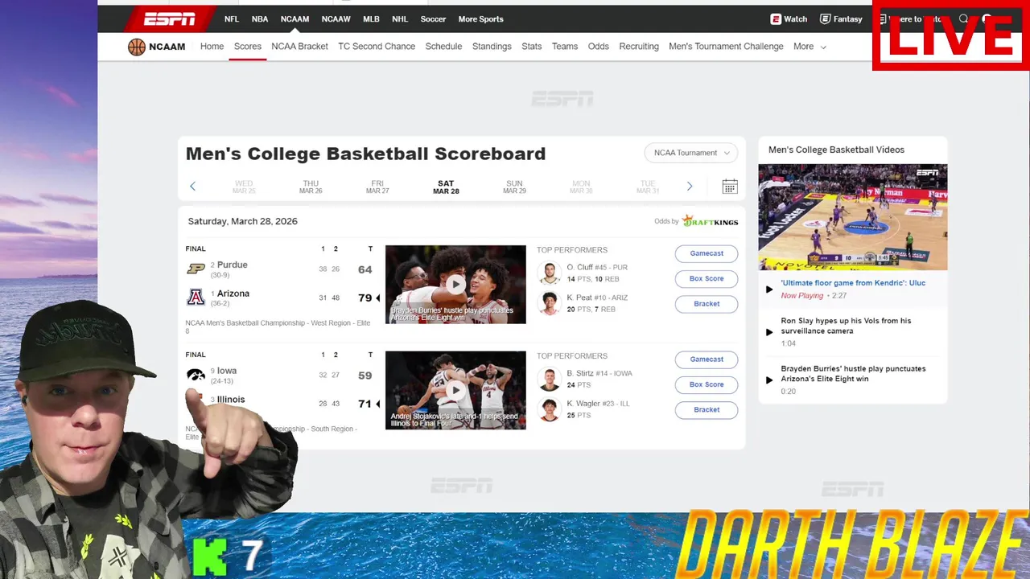Play the Illinois Final Four highlight video
Image resolution: width=1030 pixels, height=579 pixels.
coord(455,391)
